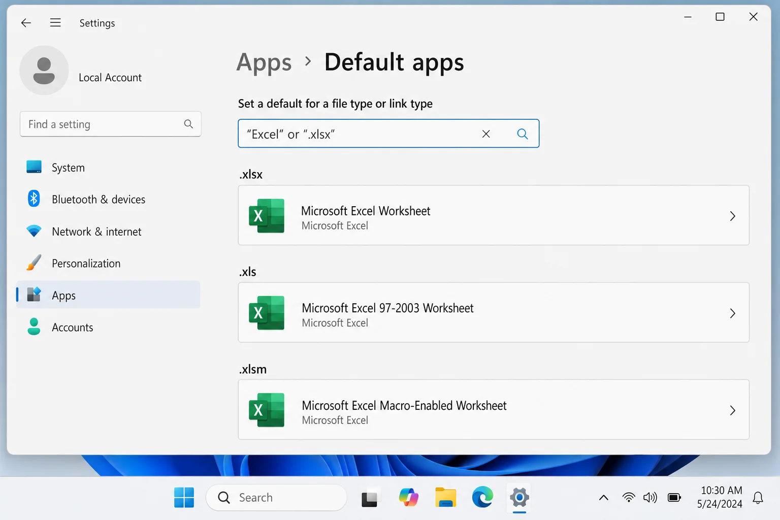Click the file type search field
This screenshot has width=780, height=520.
pos(388,134)
